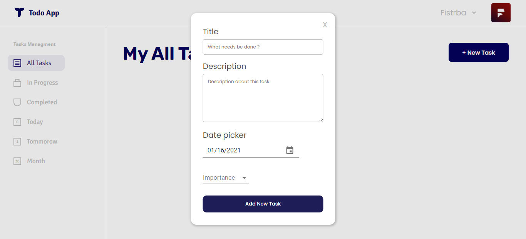
Task: Click the Month calendar icon
Action: tap(17, 161)
